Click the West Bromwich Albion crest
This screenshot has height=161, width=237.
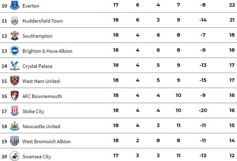pyautogui.click(x=15, y=141)
